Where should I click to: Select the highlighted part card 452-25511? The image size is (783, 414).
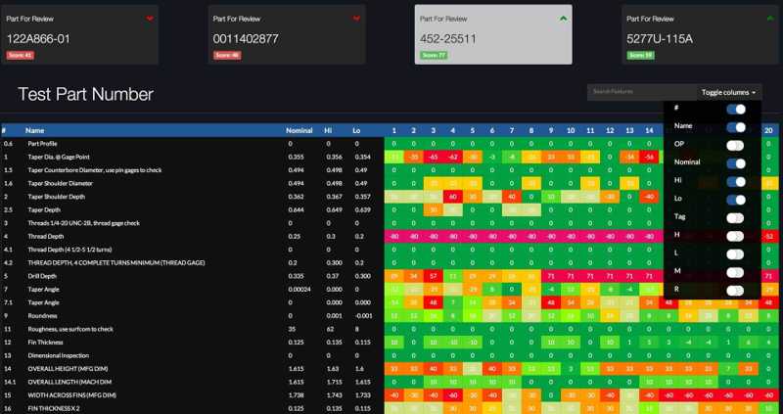[493, 35]
